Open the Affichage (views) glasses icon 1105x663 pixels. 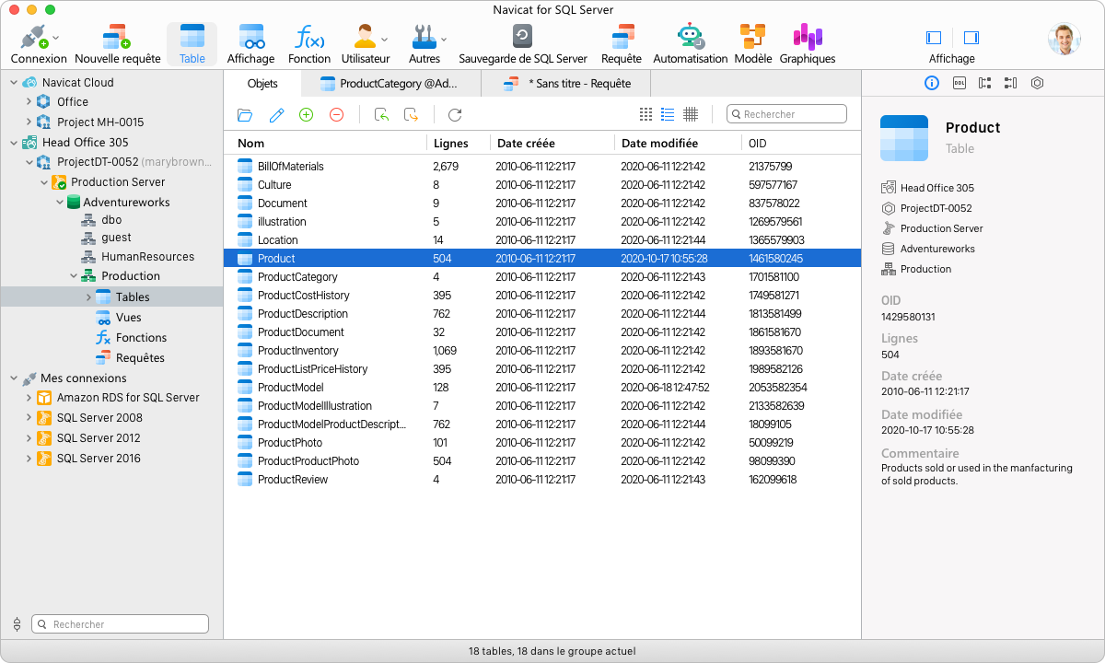pos(251,38)
